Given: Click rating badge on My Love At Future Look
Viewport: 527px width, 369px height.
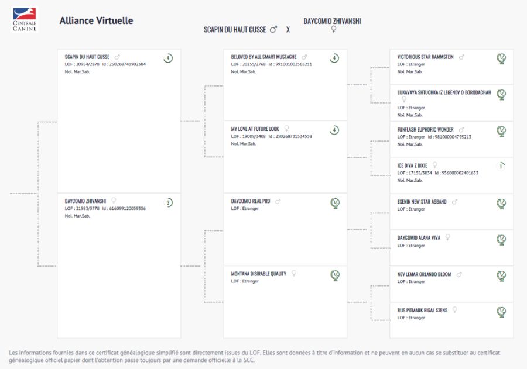Looking at the screenshot, I should [334, 130].
